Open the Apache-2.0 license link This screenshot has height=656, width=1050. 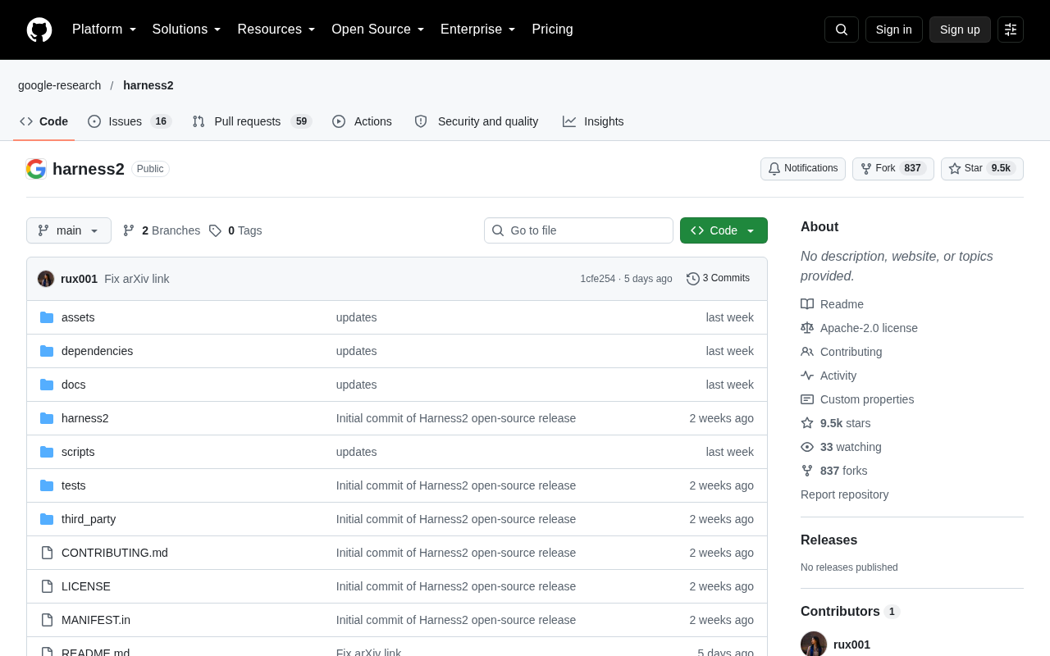(x=860, y=328)
